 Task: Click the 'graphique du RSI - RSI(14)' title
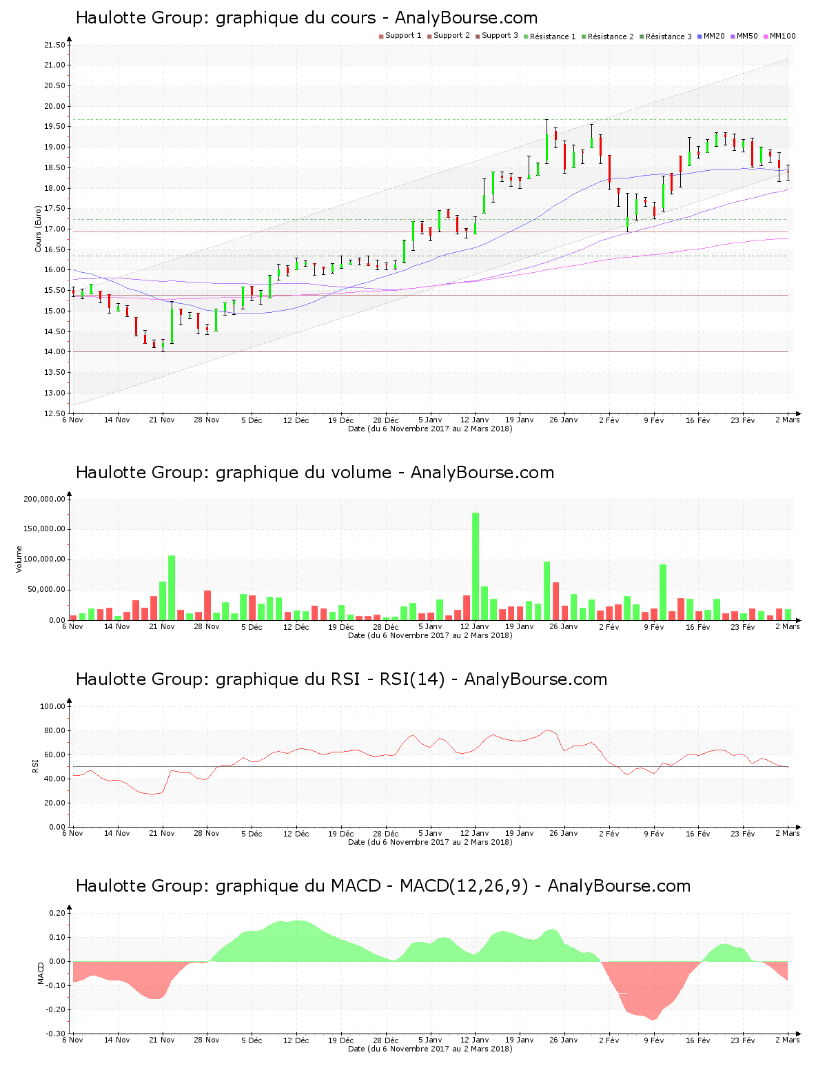coord(341,679)
